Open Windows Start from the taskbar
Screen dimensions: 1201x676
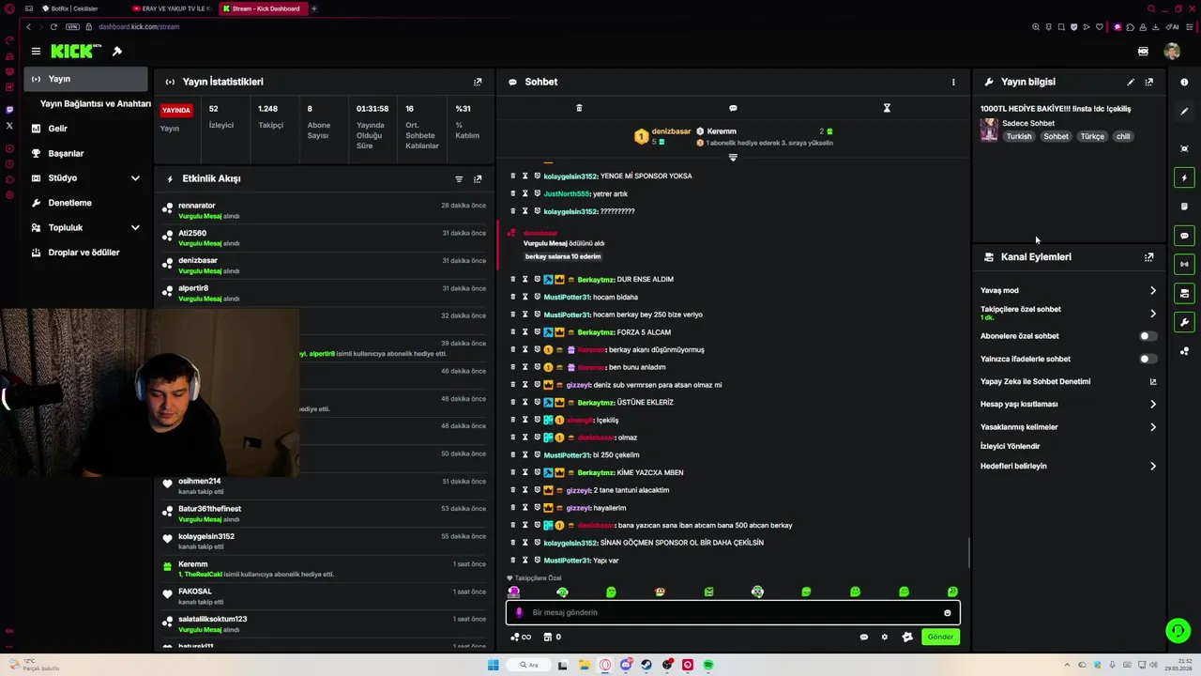tap(493, 665)
